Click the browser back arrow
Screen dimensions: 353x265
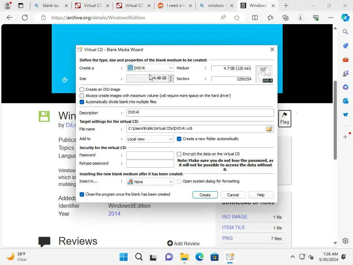pos(9,18)
